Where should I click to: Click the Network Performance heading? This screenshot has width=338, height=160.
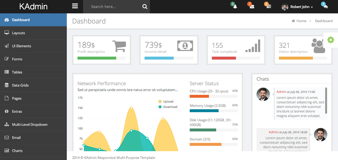102,83
